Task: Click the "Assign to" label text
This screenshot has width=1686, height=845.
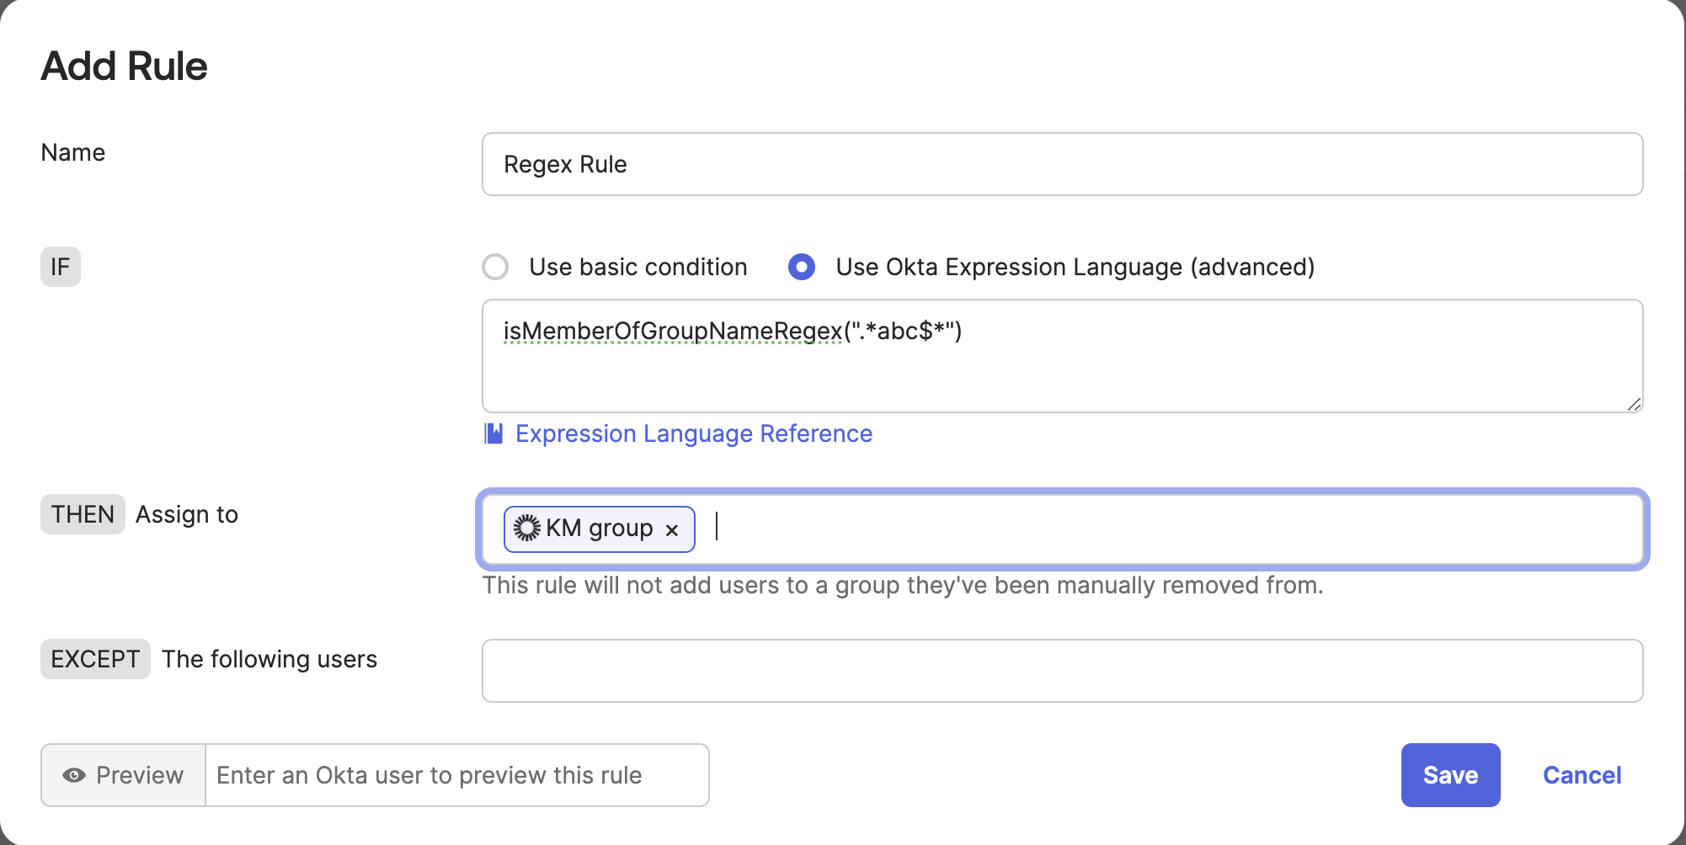Action: click(187, 514)
